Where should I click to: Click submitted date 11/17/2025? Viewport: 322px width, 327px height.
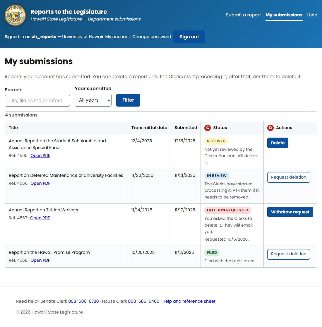(x=185, y=210)
